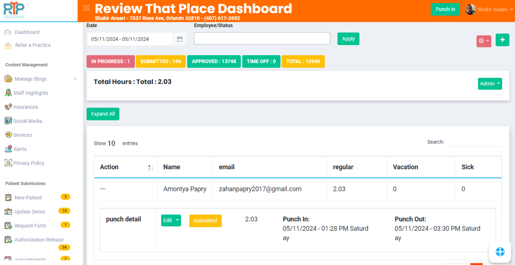Click the green plus add button
Image resolution: width=515 pixels, height=265 pixels.
[502, 40]
